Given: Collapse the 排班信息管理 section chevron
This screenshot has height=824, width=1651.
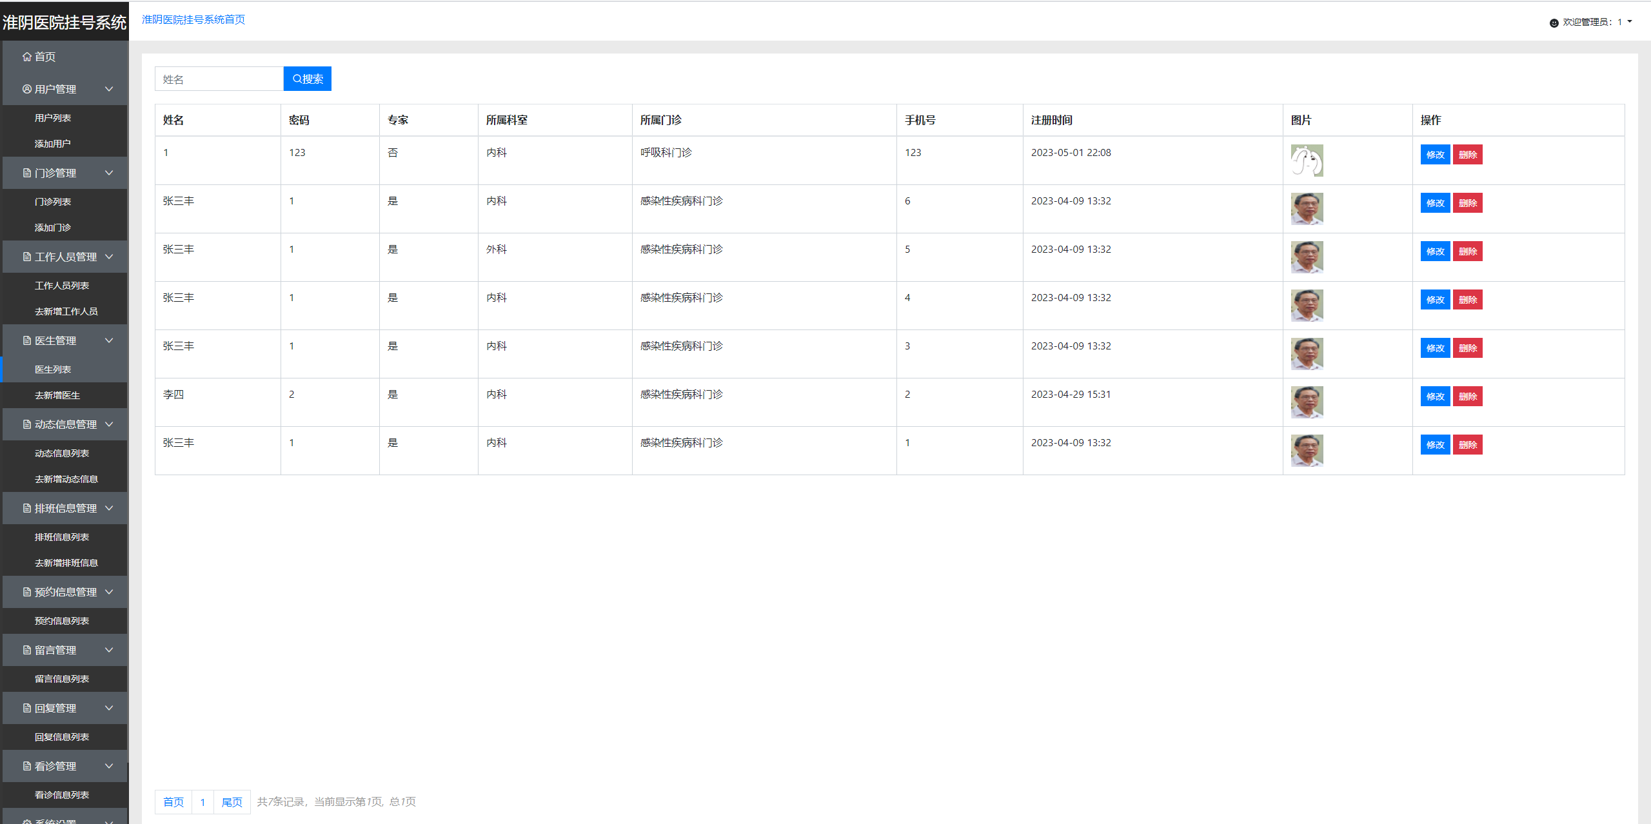Looking at the screenshot, I should 109,508.
